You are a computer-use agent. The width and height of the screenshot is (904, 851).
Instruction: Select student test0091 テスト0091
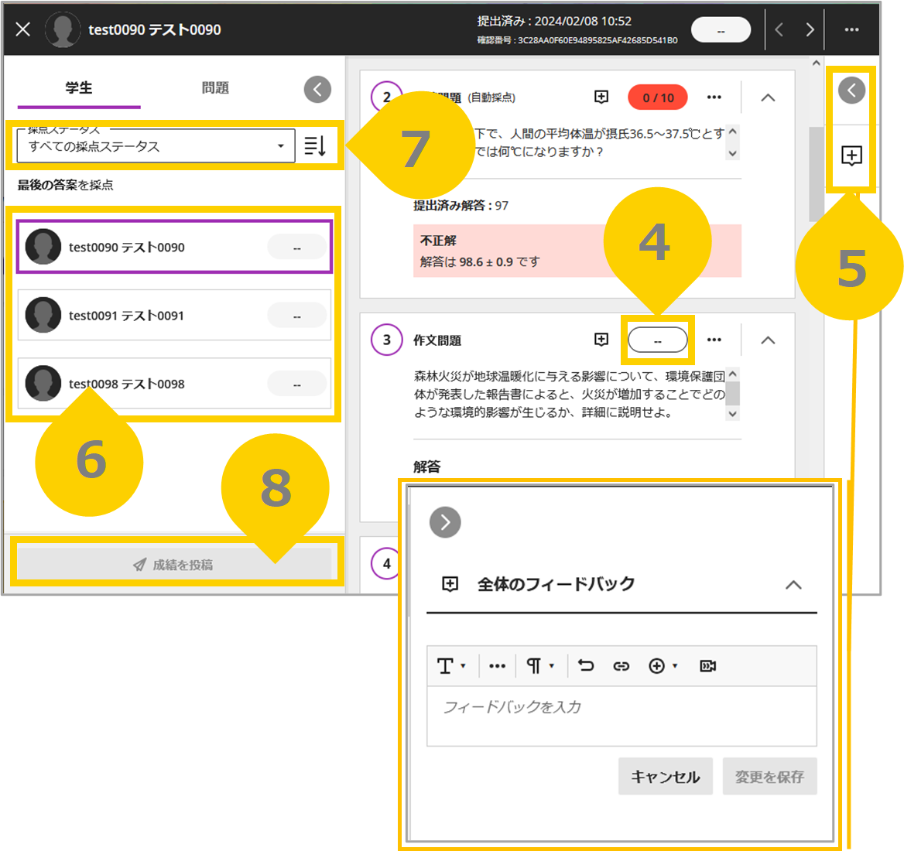(174, 315)
